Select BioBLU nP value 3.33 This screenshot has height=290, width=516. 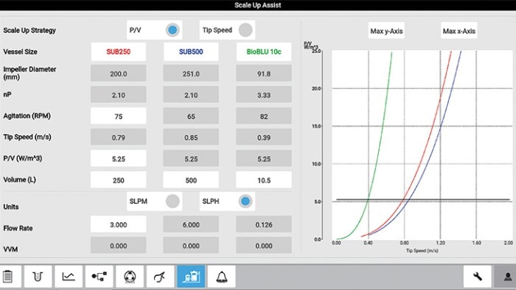pyautogui.click(x=264, y=95)
